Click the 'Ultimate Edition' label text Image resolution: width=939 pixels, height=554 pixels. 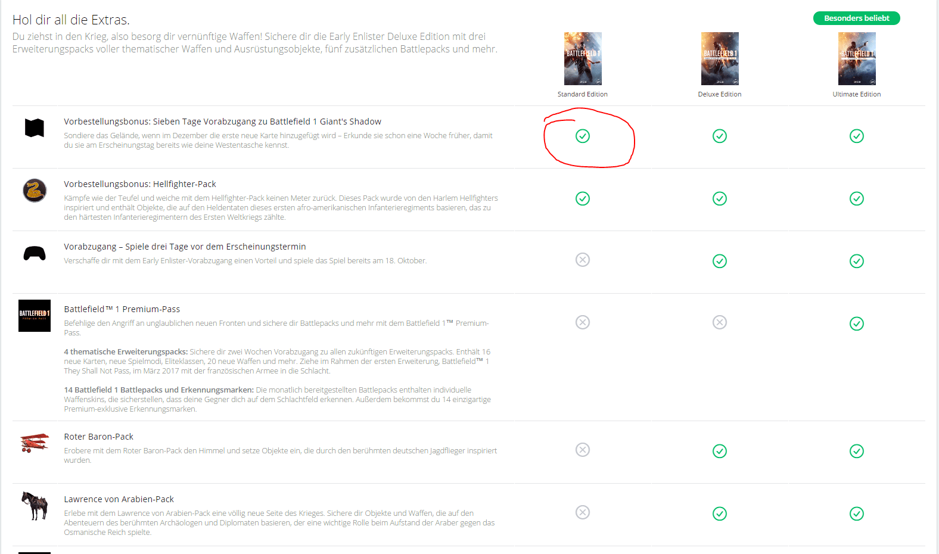coord(857,94)
